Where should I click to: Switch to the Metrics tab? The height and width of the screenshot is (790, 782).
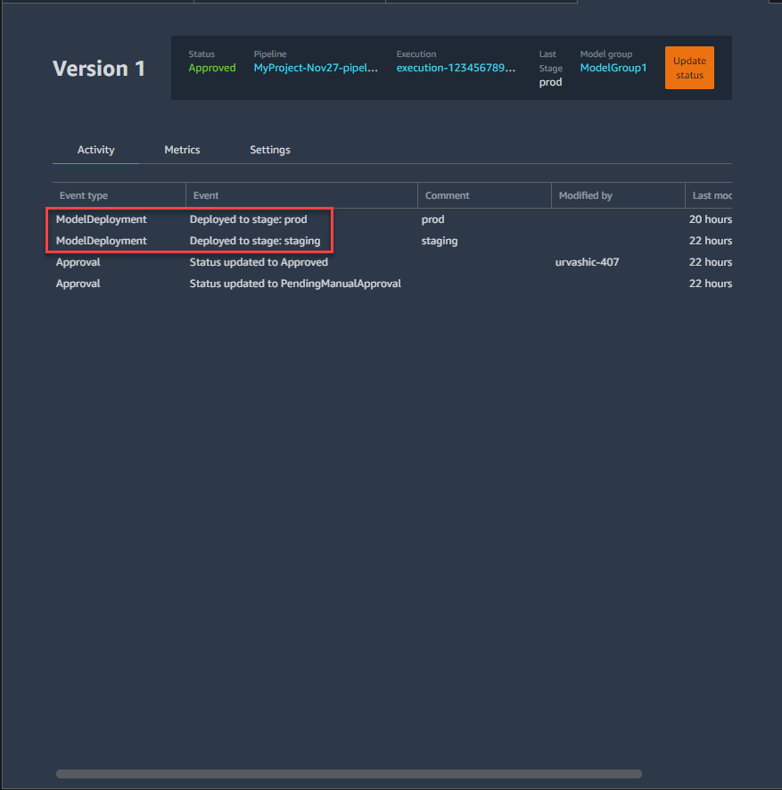pyautogui.click(x=182, y=150)
